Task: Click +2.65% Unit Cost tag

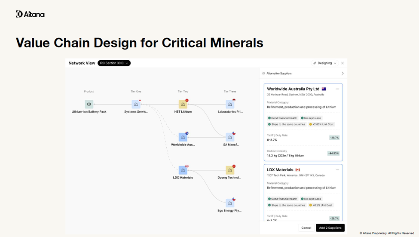Action: [321, 124]
